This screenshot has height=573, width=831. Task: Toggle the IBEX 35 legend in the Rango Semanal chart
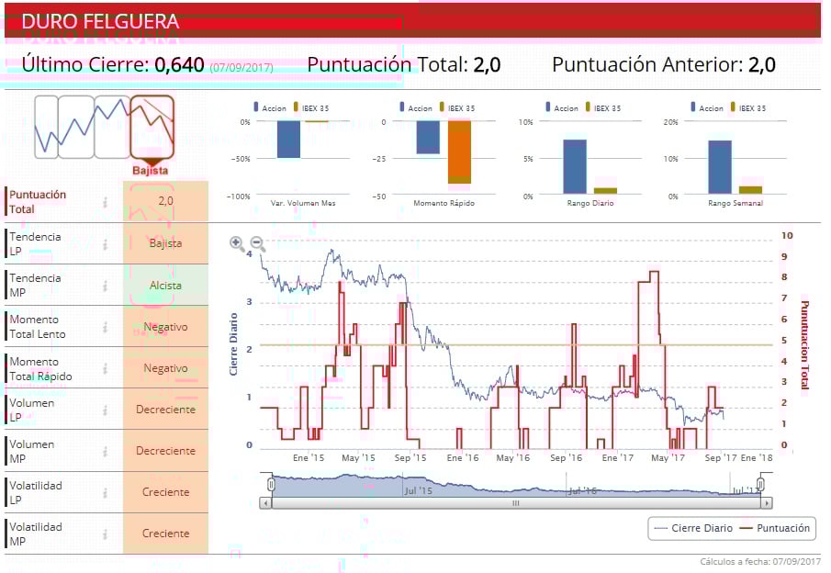pos(748,107)
